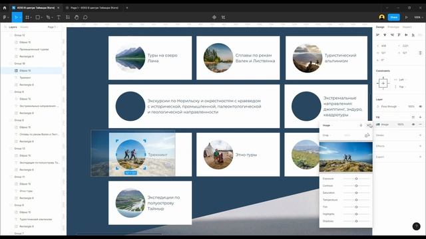This screenshot has height=239, width=426.
Task: Switch to the Inspect tab
Action: tap(407, 27)
